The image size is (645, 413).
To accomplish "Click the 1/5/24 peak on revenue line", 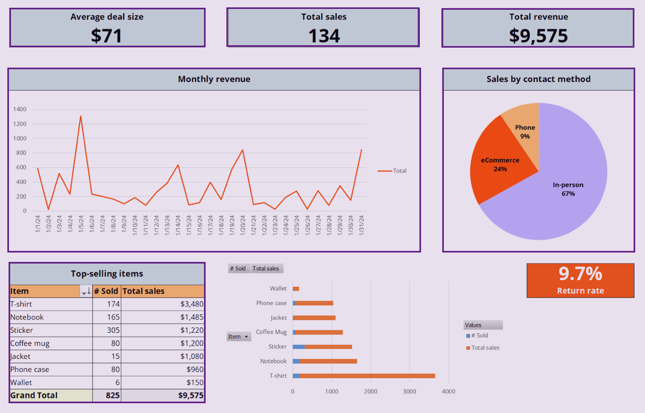I will point(81,116).
